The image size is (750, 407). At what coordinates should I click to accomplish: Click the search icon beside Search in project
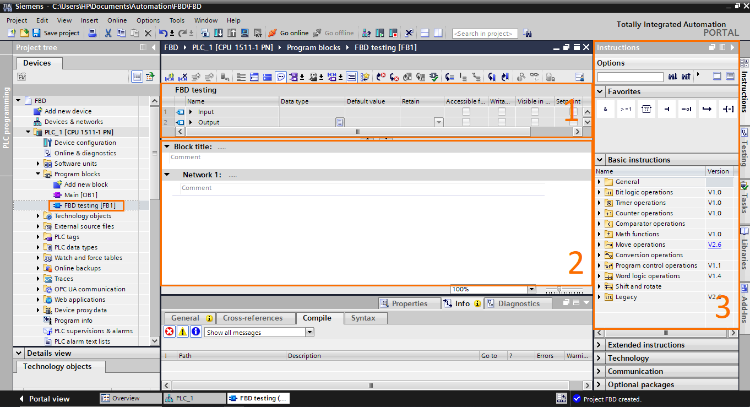[x=527, y=33]
